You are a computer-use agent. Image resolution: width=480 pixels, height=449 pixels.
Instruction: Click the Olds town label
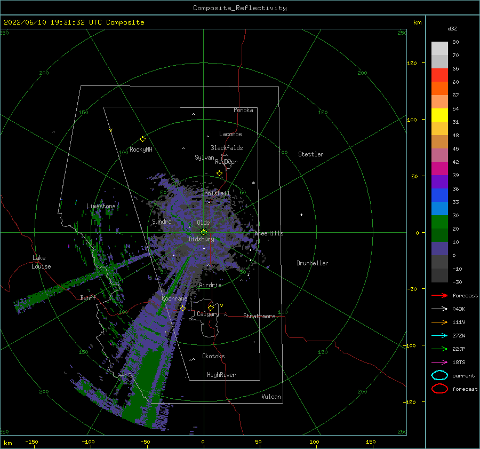click(203, 223)
